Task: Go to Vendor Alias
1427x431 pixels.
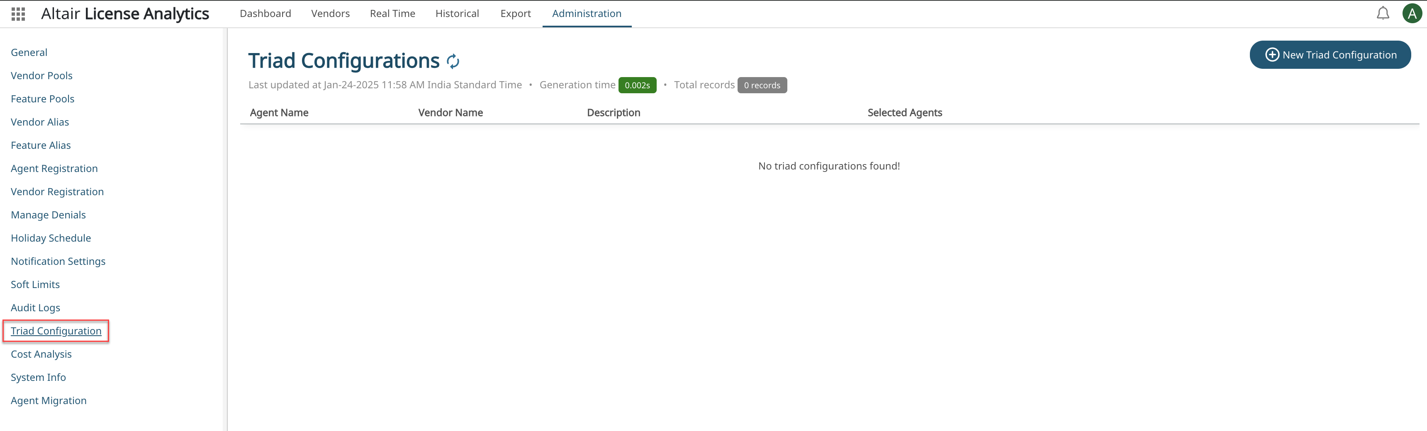Action: click(40, 122)
